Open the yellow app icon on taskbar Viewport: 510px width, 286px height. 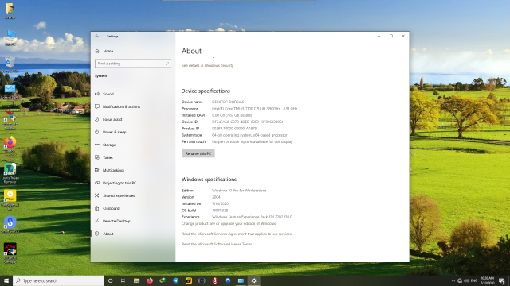[189, 280]
